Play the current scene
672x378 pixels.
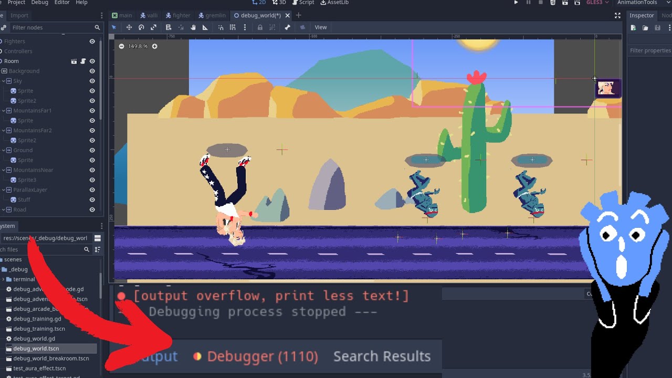pos(565,3)
